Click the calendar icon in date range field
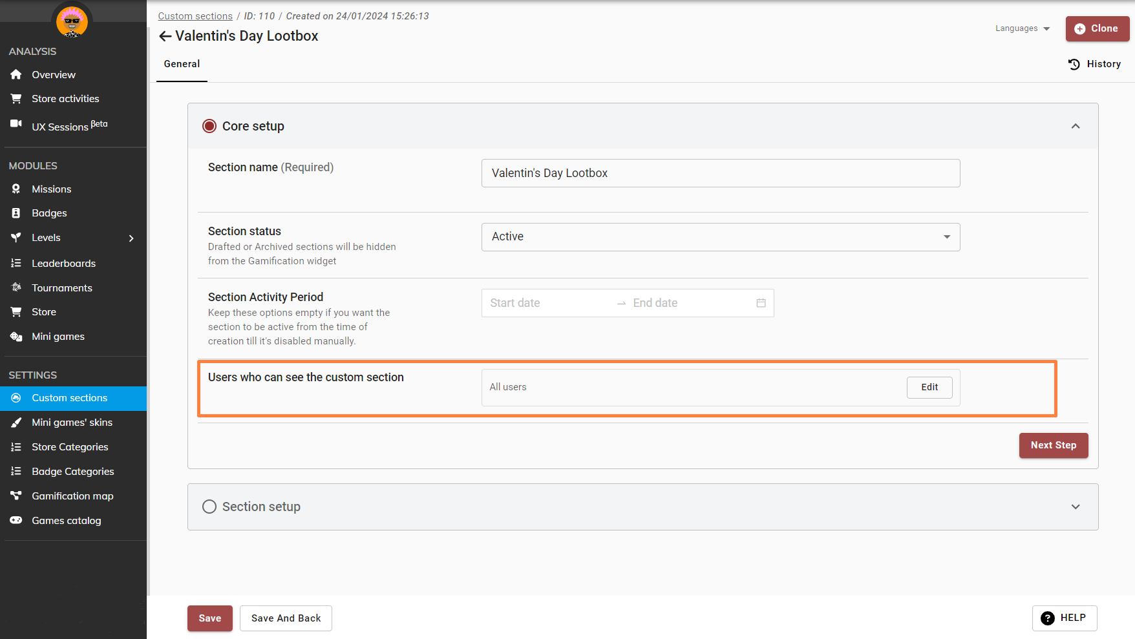This screenshot has height=639, width=1135. 761,303
